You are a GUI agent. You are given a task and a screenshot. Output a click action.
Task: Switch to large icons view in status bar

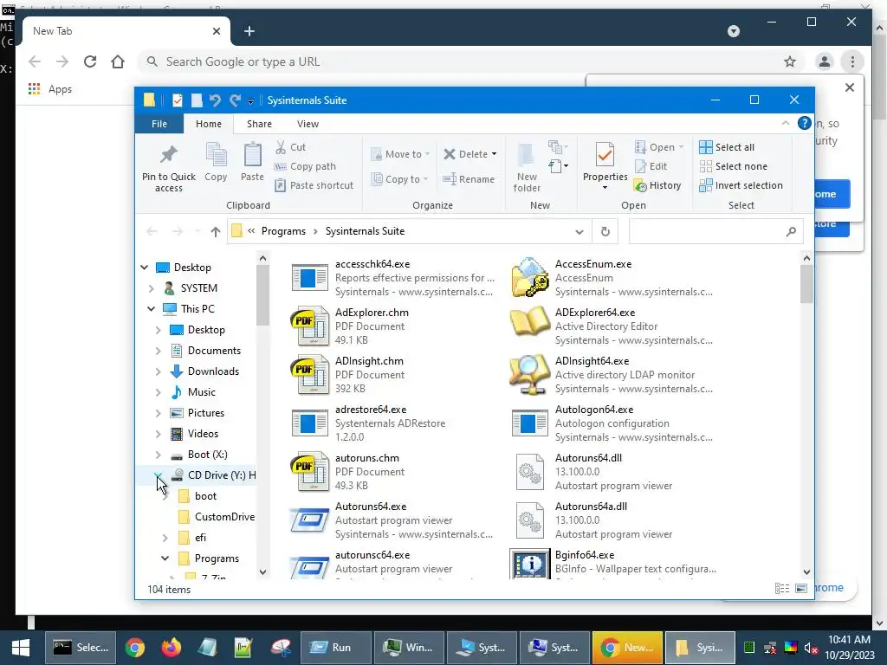pyautogui.click(x=801, y=589)
